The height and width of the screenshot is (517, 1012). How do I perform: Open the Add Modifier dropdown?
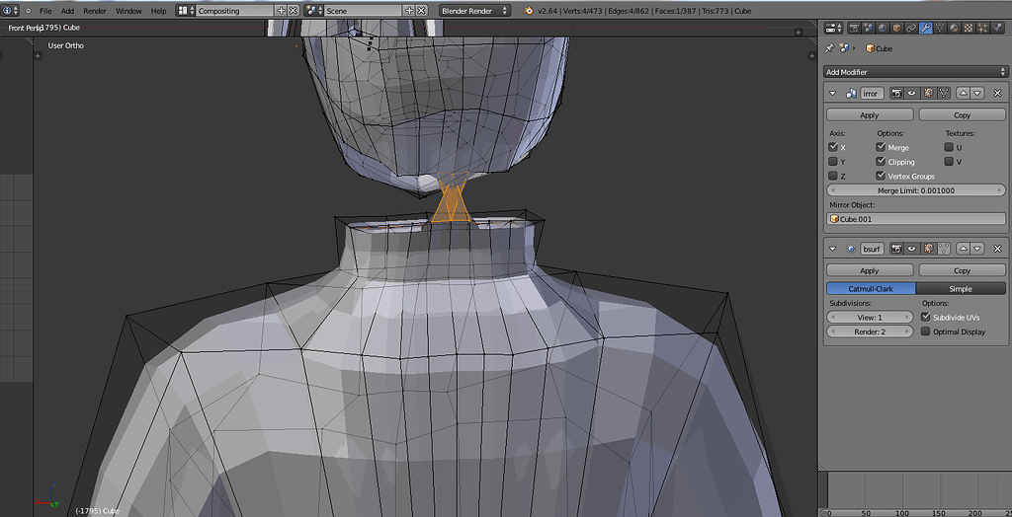pyautogui.click(x=915, y=72)
